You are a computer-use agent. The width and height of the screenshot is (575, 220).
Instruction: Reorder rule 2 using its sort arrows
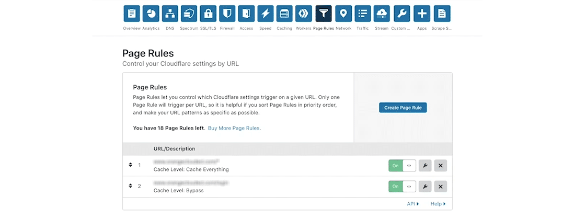pyautogui.click(x=130, y=186)
